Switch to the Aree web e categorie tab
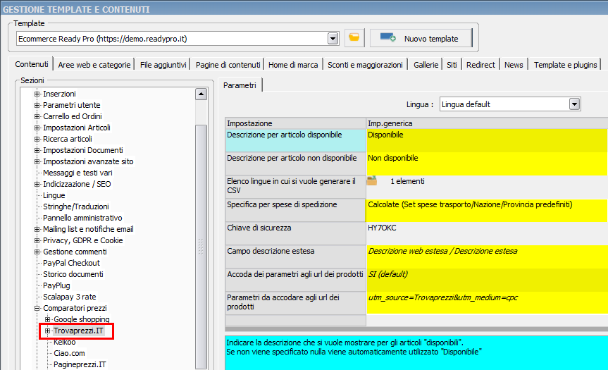608x370 pixels. [94, 65]
